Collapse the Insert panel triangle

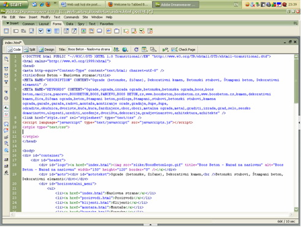tap(8, 23)
